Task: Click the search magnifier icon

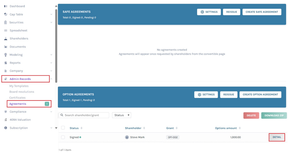Action: (x=62, y=115)
